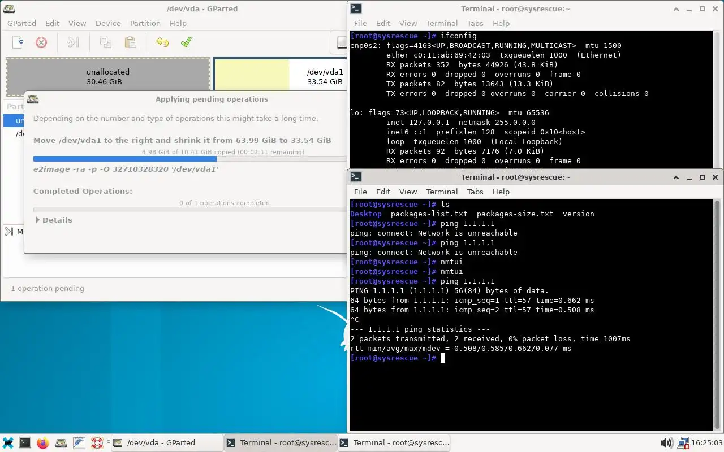Open GParted's Help menu
This screenshot has width=724, height=452.
(x=178, y=23)
